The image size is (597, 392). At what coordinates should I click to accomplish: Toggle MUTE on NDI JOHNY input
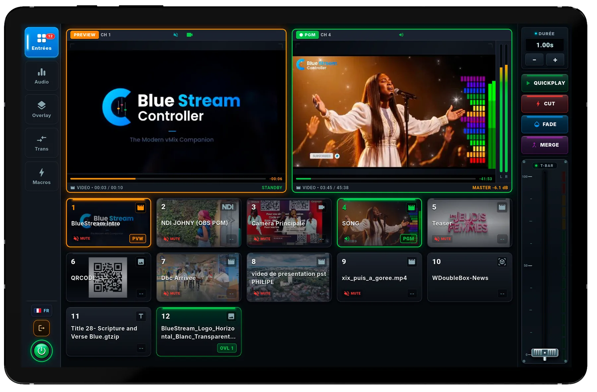[172, 239]
